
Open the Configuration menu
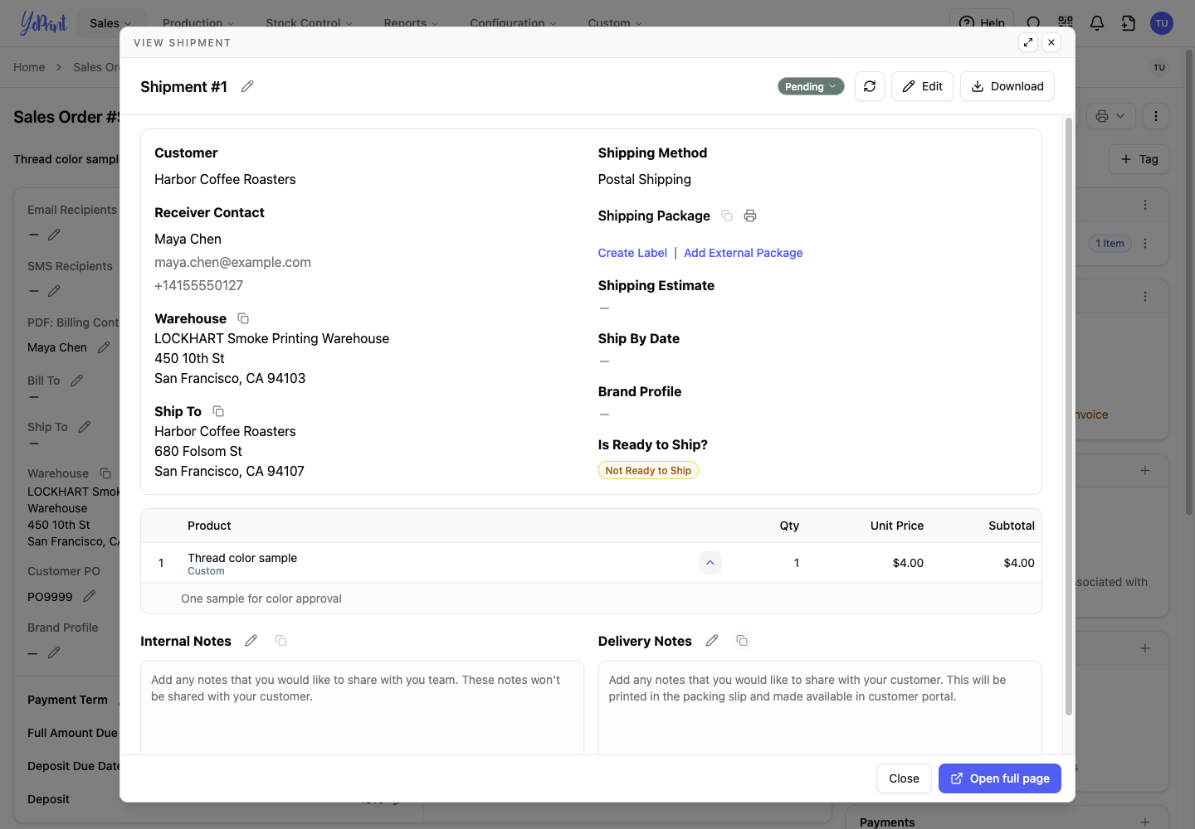pos(514,23)
